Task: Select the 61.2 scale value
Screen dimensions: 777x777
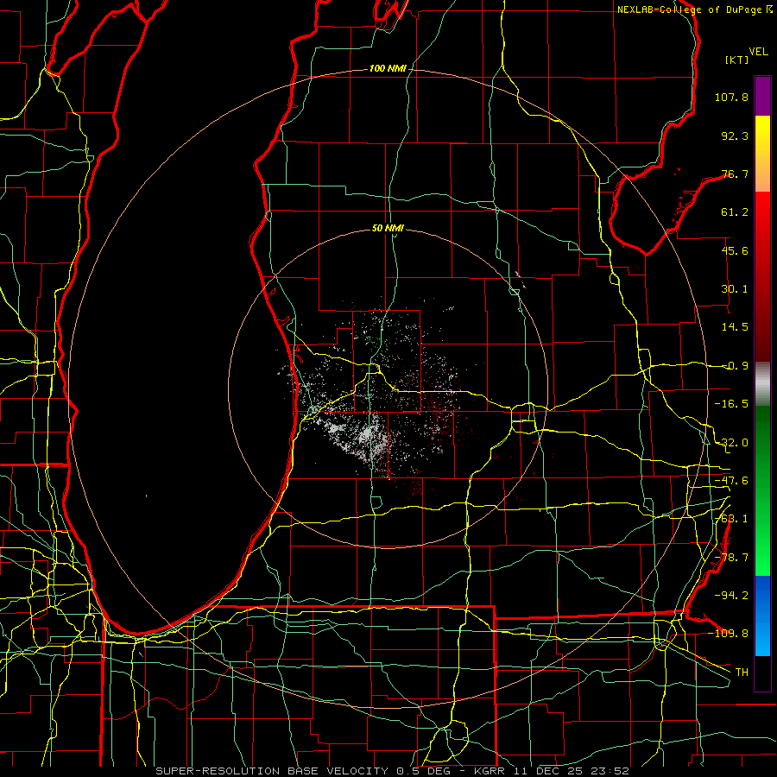Action: pyautogui.click(x=735, y=212)
